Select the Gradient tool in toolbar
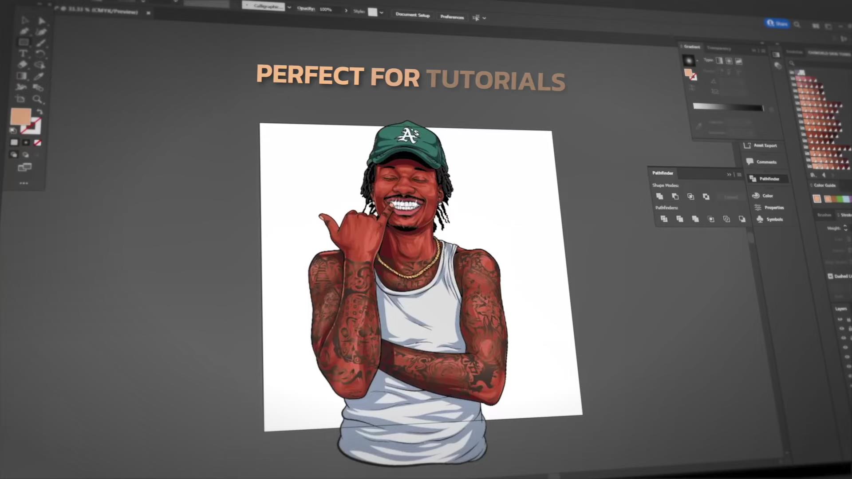The image size is (852, 479). [x=22, y=76]
